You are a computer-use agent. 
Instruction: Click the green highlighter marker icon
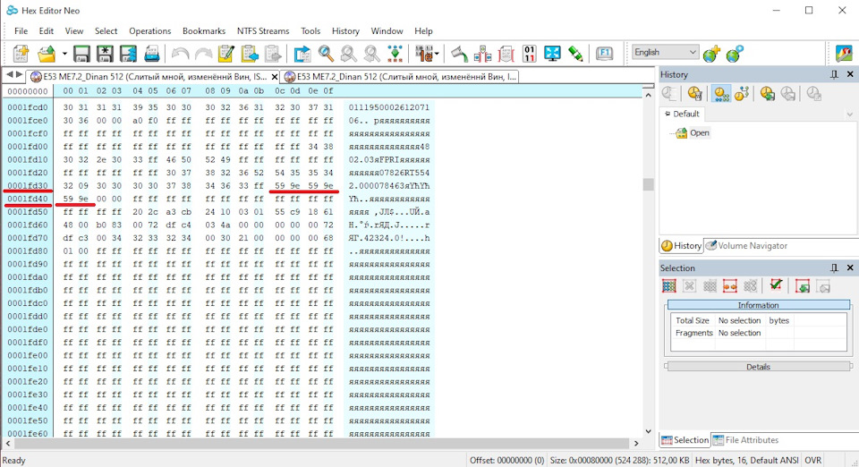pyautogui.click(x=575, y=54)
